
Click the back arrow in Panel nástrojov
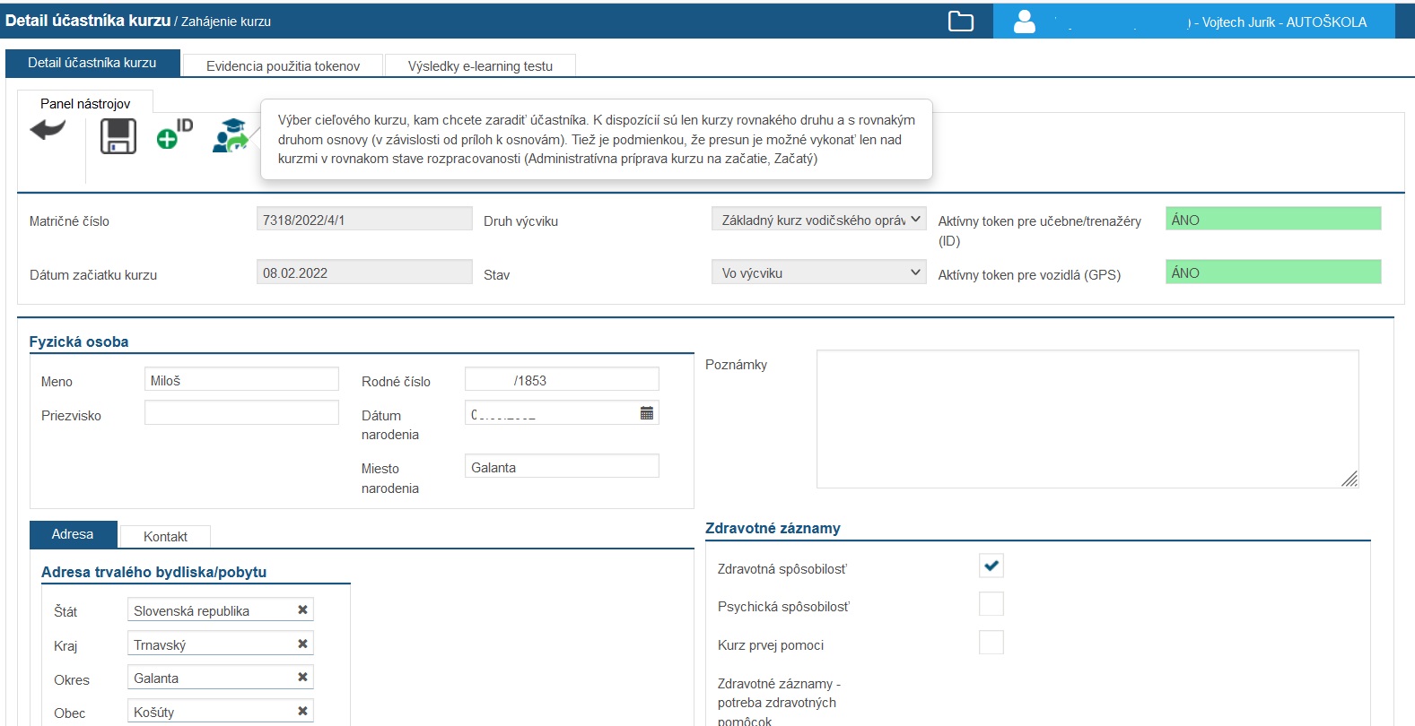point(48,131)
